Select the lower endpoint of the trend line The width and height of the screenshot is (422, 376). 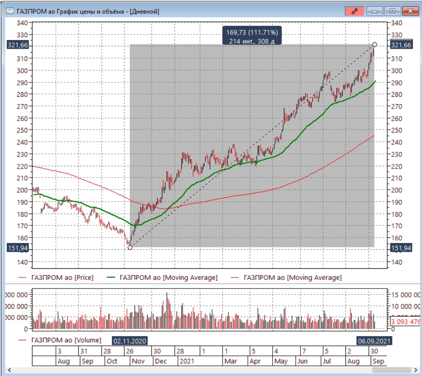click(130, 247)
